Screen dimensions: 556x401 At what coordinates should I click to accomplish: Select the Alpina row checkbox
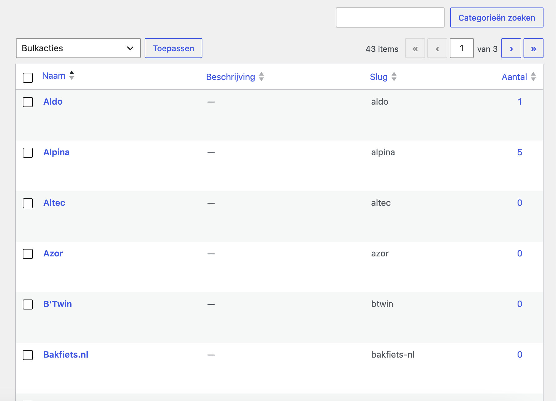click(x=28, y=153)
